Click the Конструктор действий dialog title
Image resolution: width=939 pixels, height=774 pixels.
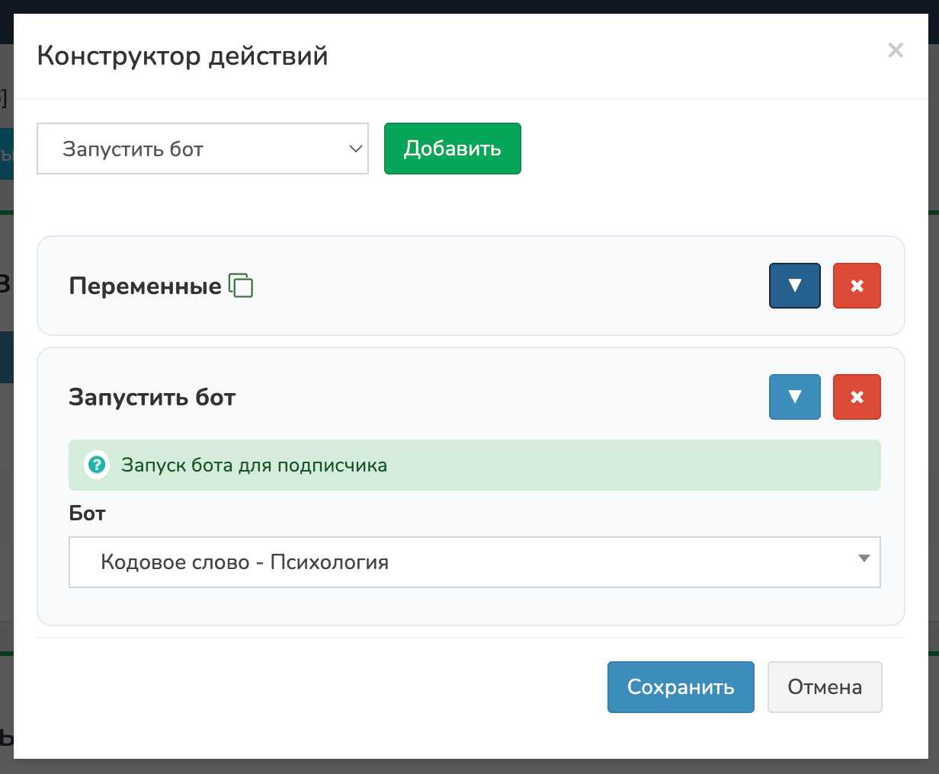pyautogui.click(x=182, y=56)
